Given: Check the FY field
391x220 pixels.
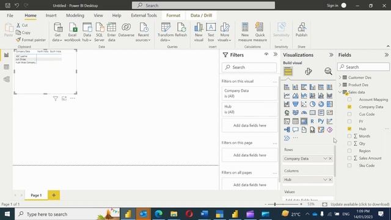Looking at the screenshot, I should [349, 122].
